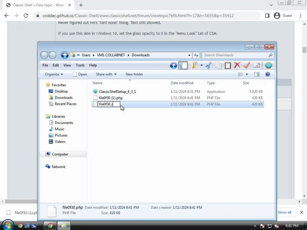Sort by Type column header
The height and width of the screenshot is (230, 307).
tap(223, 83)
